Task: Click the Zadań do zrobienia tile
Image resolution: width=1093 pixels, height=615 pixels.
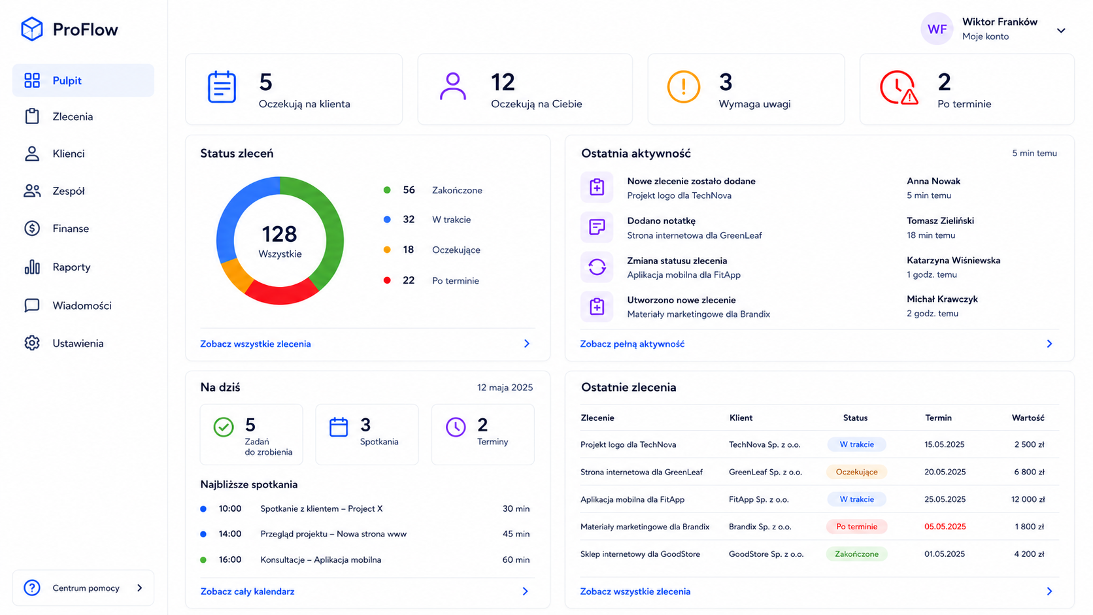Action: [252, 435]
